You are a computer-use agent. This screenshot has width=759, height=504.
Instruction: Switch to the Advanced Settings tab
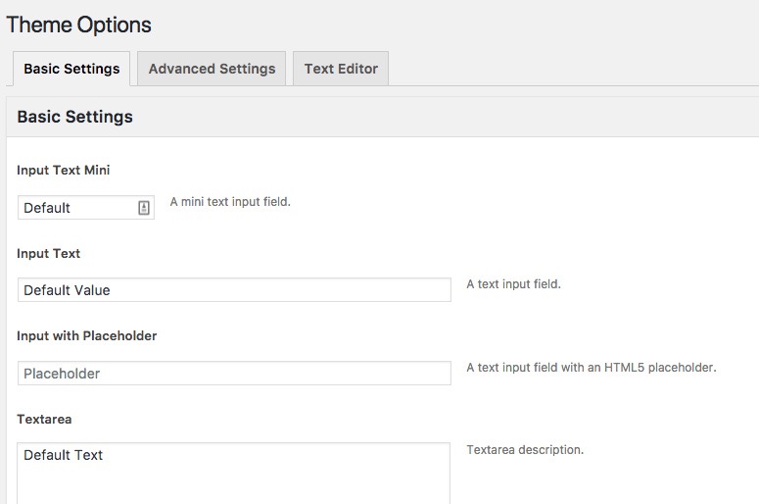[x=212, y=69]
